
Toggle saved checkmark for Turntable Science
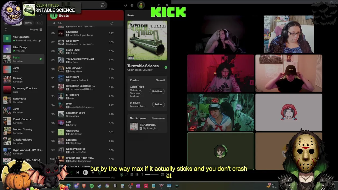(166, 68)
